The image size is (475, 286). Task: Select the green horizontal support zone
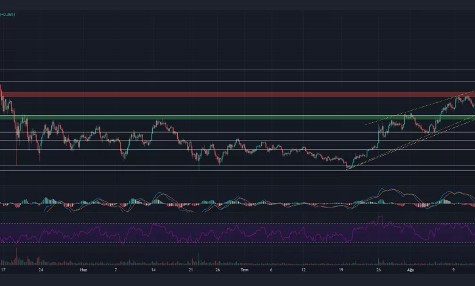click(237, 117)
